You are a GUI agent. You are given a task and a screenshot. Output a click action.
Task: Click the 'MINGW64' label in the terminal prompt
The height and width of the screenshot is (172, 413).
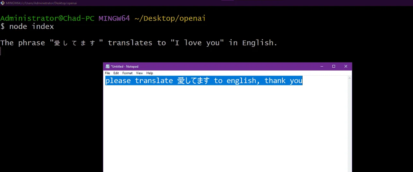[114, 18]
